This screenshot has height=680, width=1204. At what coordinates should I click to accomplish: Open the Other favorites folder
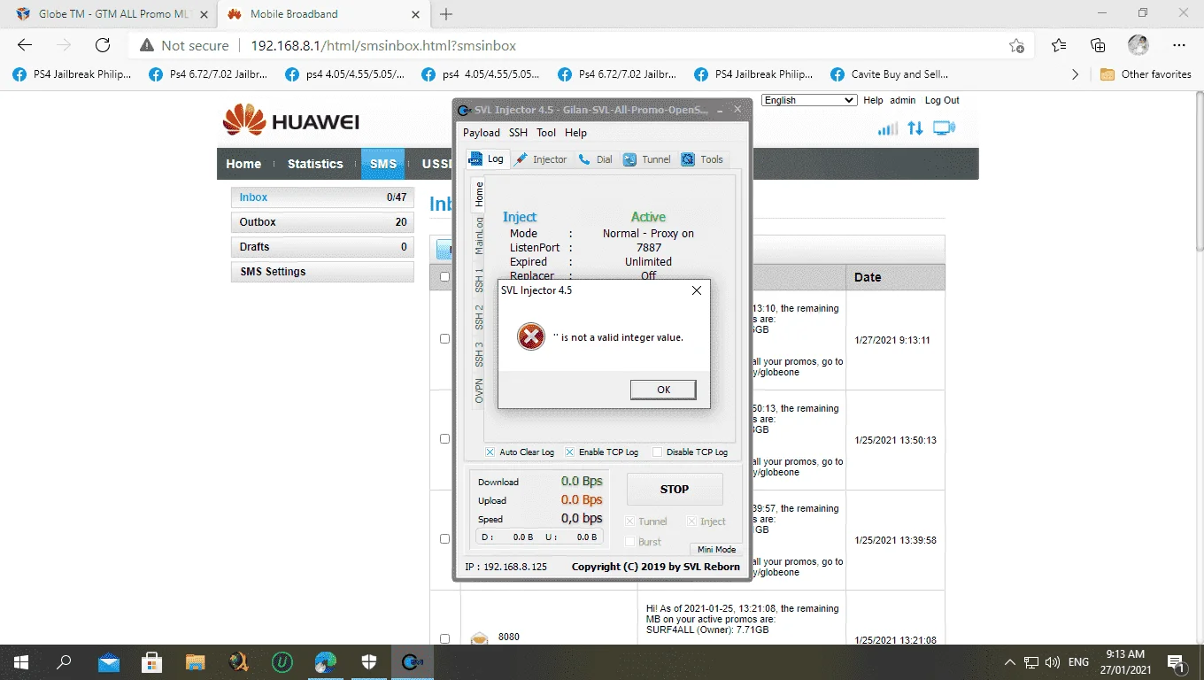pos(1146,74)
